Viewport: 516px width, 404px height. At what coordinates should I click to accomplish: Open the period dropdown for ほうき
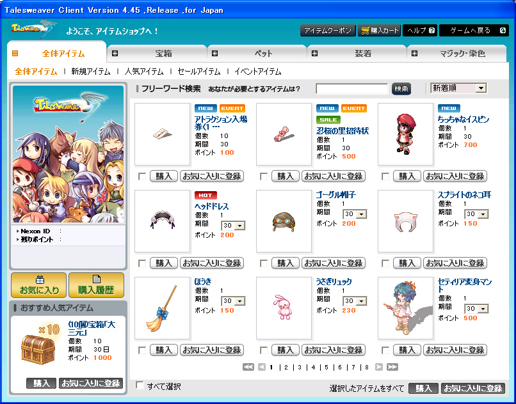(x=233, y=301)
